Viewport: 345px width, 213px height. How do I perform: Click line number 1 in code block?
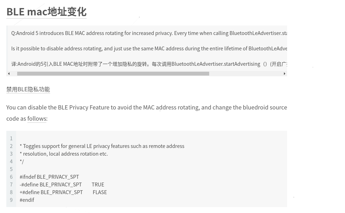coord(11,139)
